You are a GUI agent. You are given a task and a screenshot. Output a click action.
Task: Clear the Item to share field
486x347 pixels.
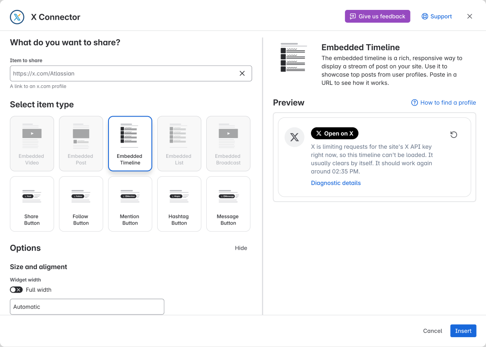click(242, 73)
